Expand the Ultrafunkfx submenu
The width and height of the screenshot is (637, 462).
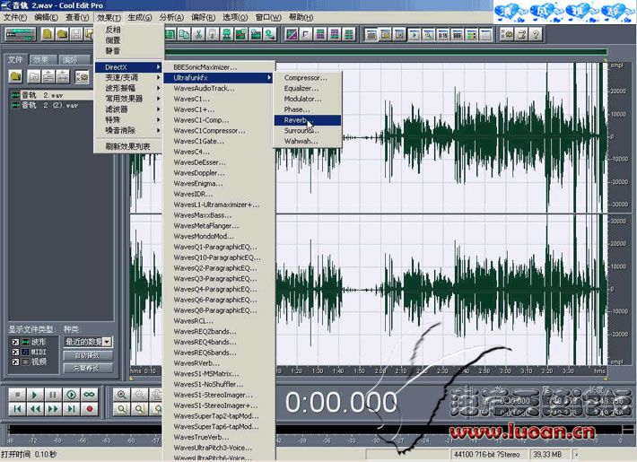pos(218,78)
